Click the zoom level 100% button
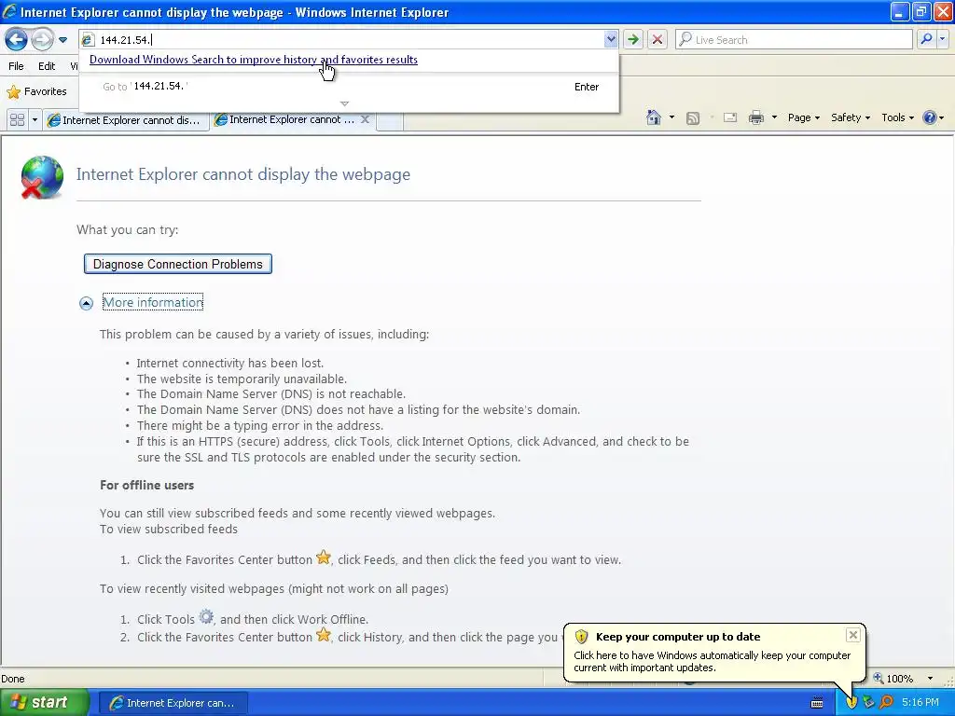This screenshot has height=716, width=955. (893, 679)
